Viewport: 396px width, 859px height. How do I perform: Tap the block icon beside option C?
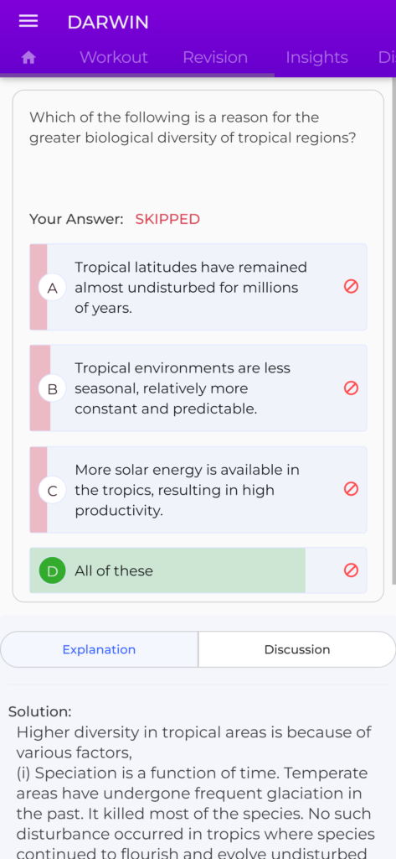tap(351, 489)
